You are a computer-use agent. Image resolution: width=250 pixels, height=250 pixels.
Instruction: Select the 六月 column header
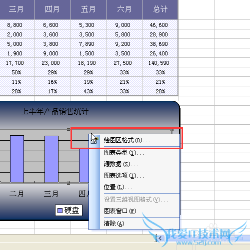[x=124, y=9]
